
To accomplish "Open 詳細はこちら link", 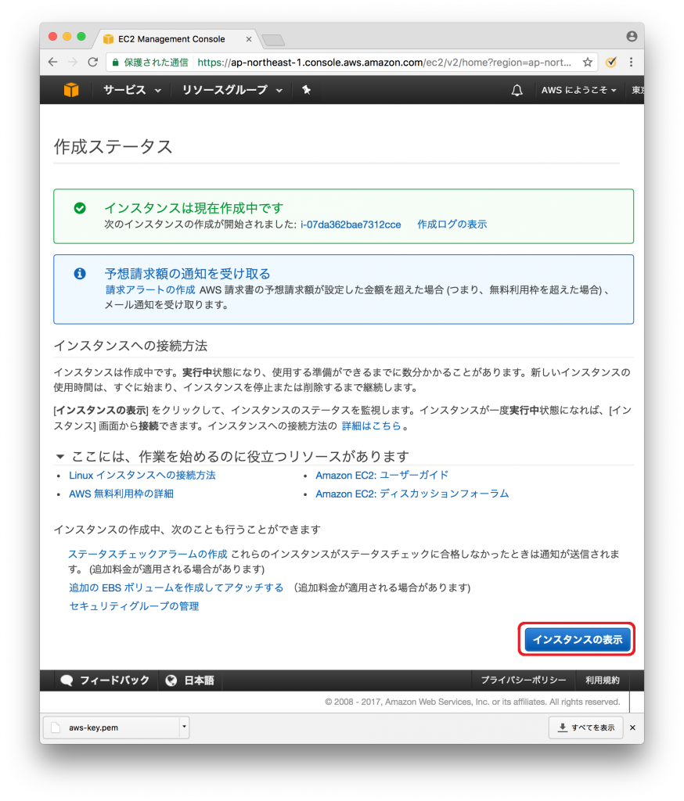I will tap(371, 426).
